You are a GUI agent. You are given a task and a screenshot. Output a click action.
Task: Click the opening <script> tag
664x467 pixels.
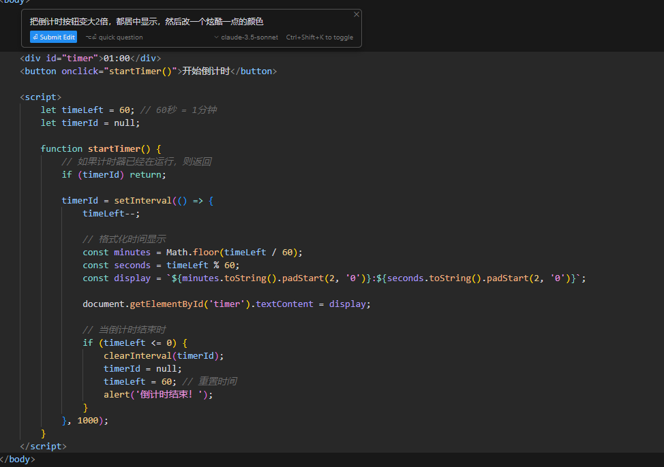pos(41,97)
